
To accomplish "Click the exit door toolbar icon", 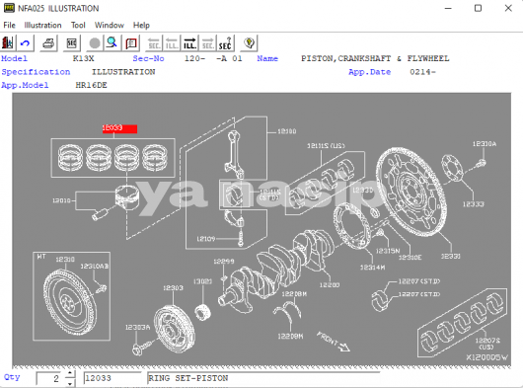I will (x=8, y=43).
